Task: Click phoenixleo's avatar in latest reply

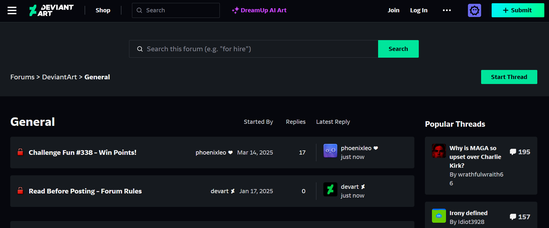Action: pos(330,151)
